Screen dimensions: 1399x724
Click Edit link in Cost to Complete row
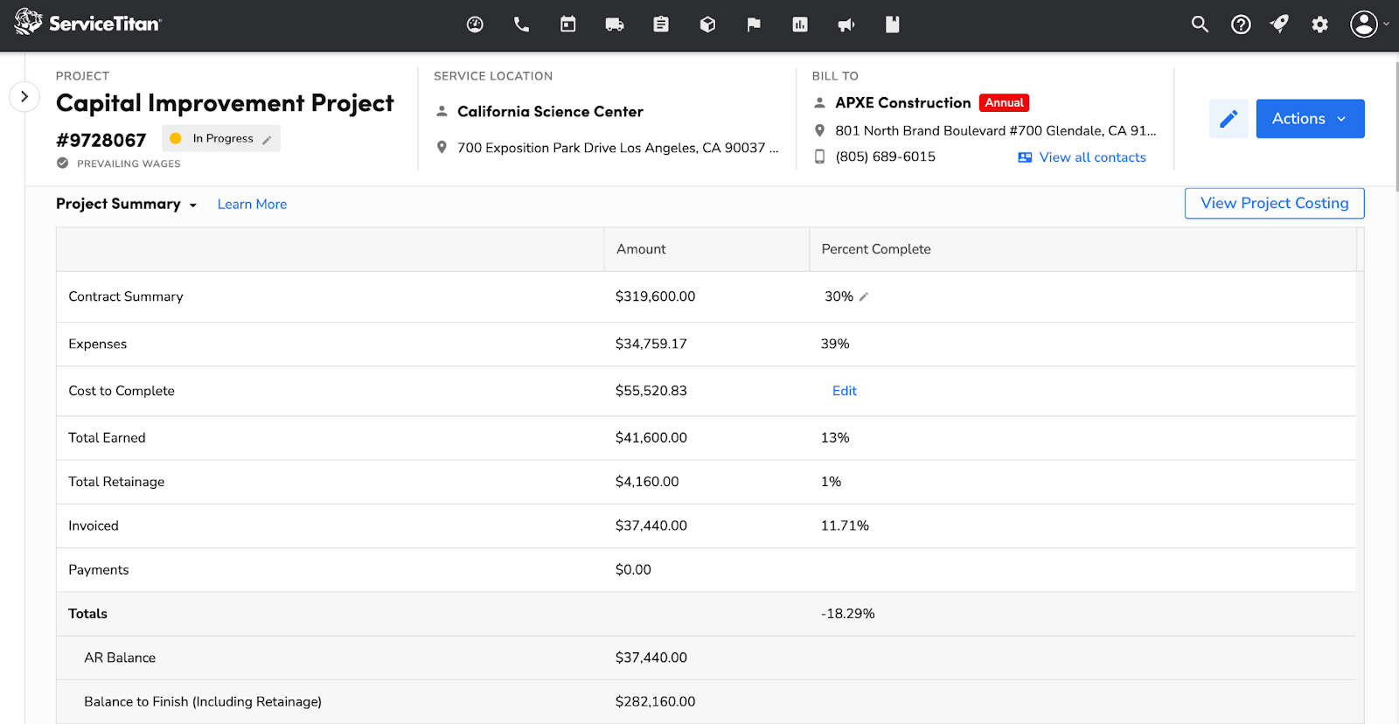click(x=844, y=391)
